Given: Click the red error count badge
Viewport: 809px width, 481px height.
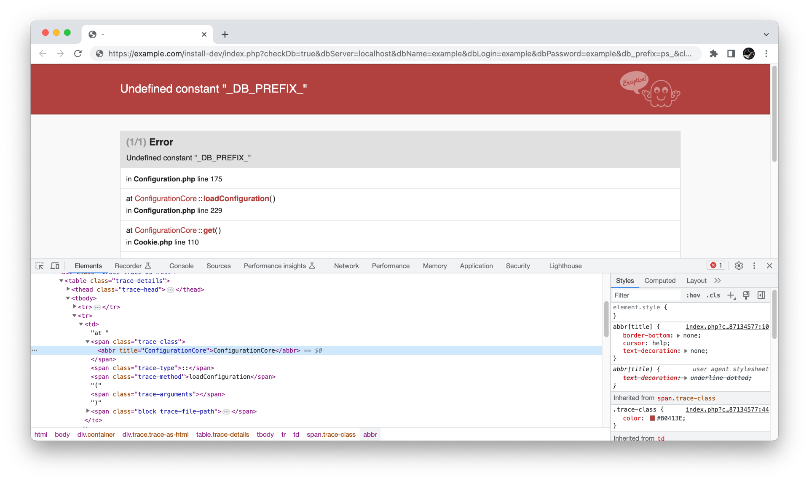Looking at the screenshot, I should [x=716, y=266].
